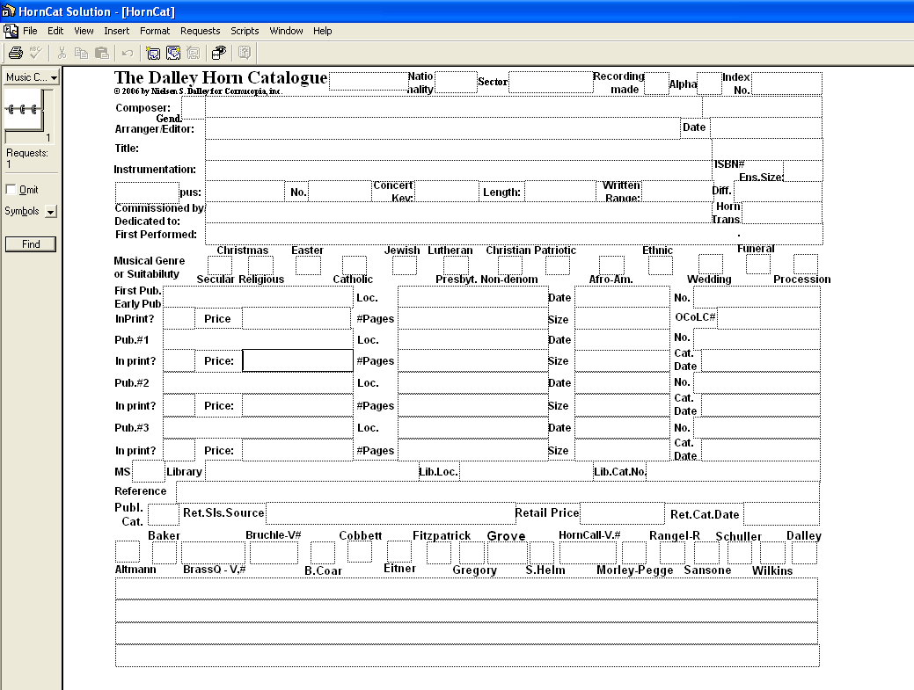The height and width of the screenshot is (690, 914).
Task: Select the Instrumentation field
Action: tap(457, 170)
